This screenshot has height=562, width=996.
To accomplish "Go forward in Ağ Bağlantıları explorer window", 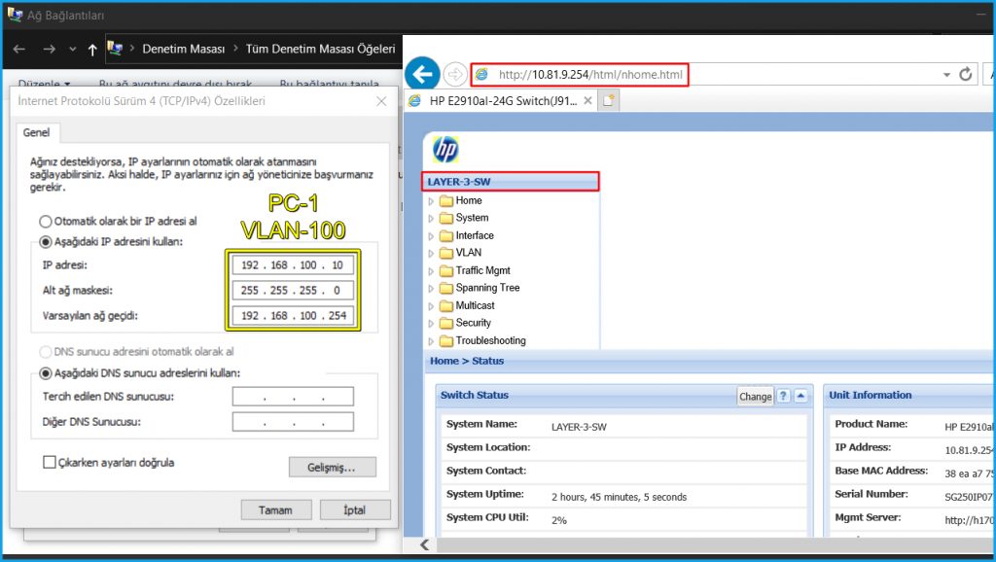I will coord(49,49).
